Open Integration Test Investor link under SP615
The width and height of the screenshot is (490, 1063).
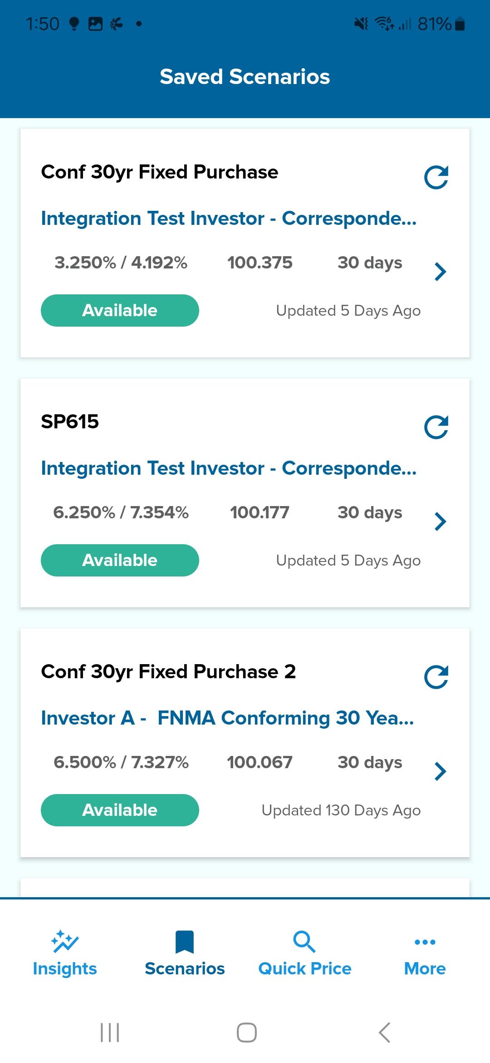click(229, 468)
